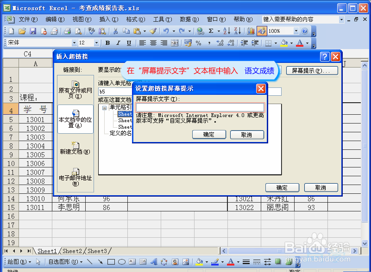This screenshot has height=272, width=371.
Task: Toggle the Drawing toolbar icon
Action: click(x=262, y=31)
